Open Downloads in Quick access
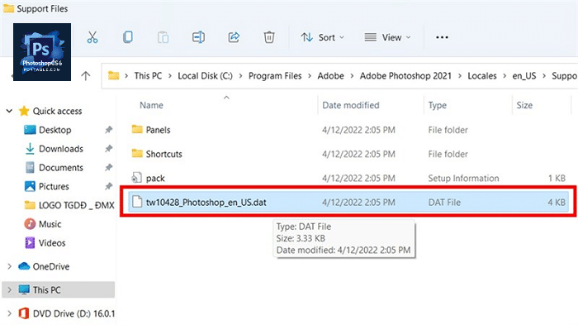This screenshot has height=325, width=578. coord(61,149)
